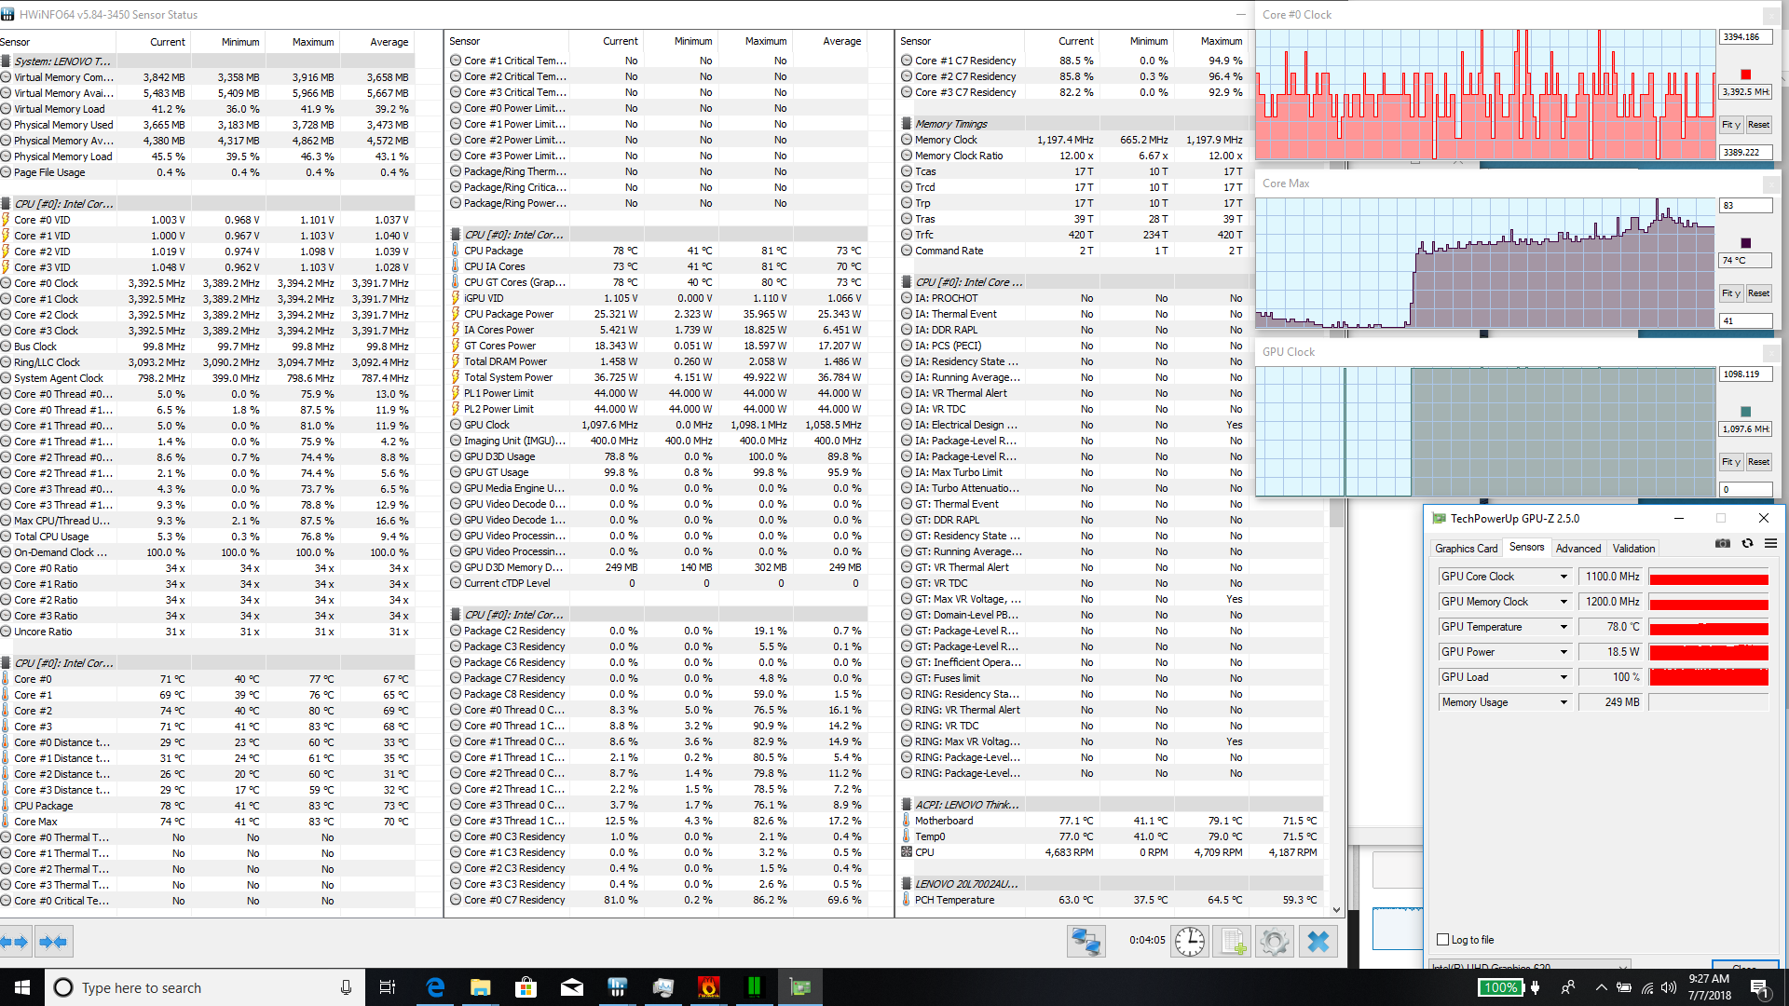Viewport: 1789px width, 1006px height.
Task: Click blue X close sensors icon
Action: coord(1318,942)
